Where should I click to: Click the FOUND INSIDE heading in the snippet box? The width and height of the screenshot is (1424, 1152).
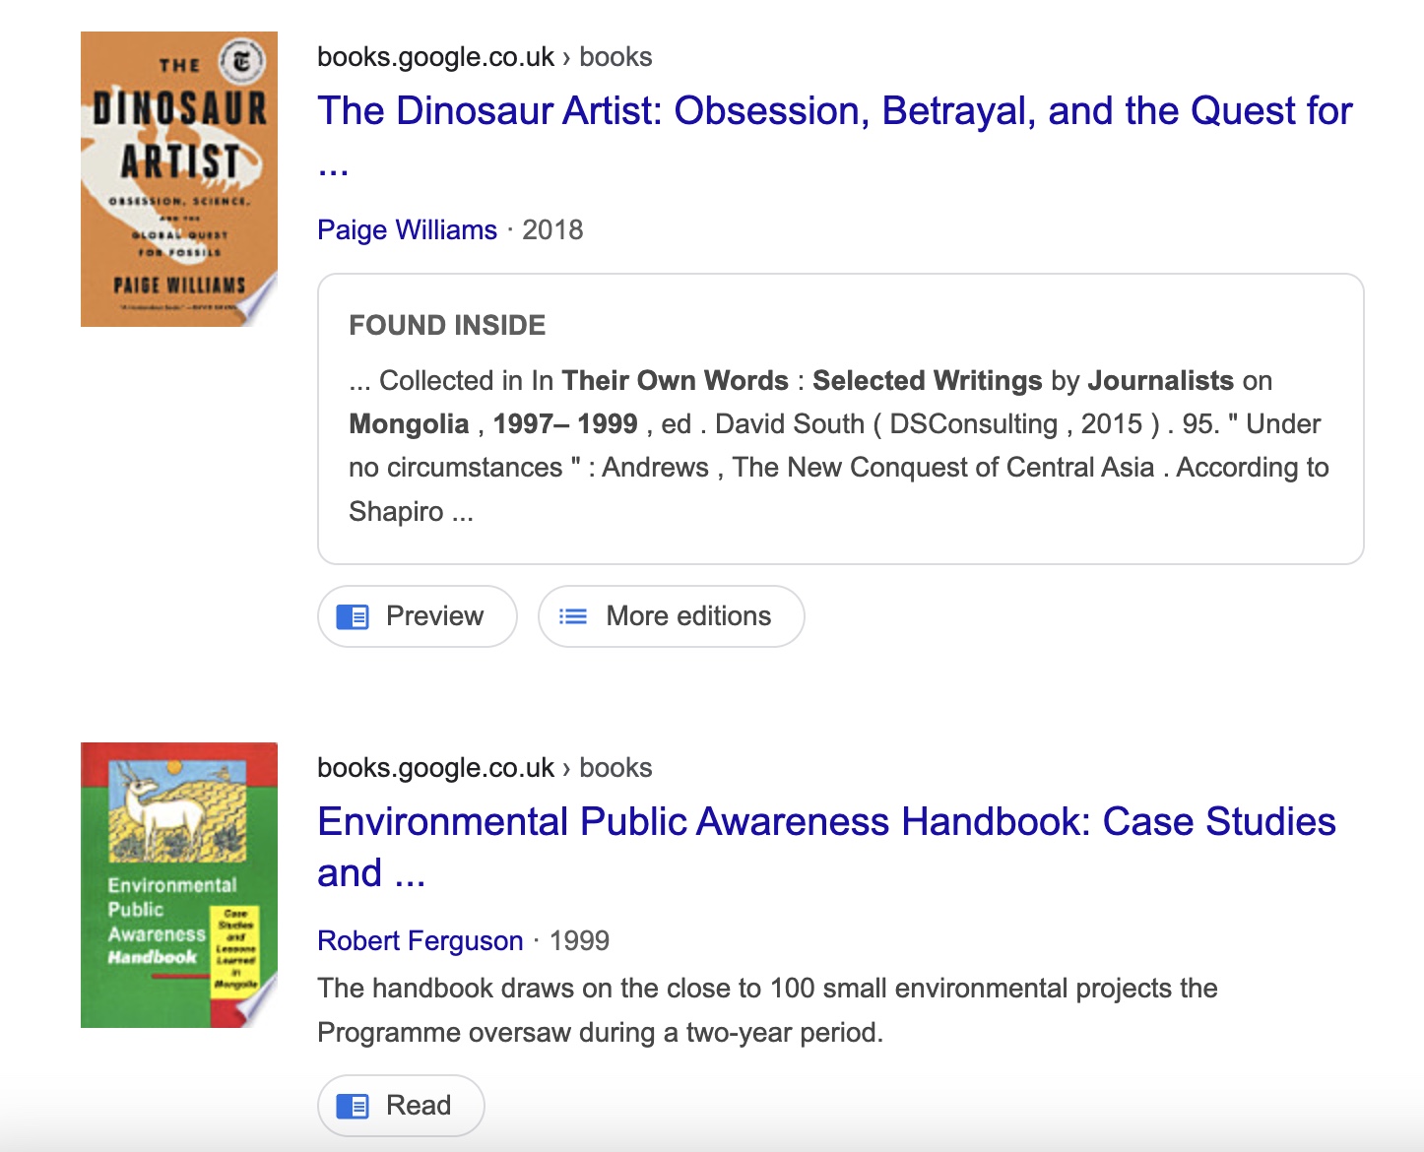point(447,326)
